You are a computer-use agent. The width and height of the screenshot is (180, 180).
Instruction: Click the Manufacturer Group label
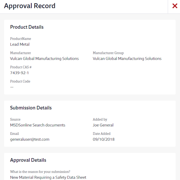pos(108,53)
